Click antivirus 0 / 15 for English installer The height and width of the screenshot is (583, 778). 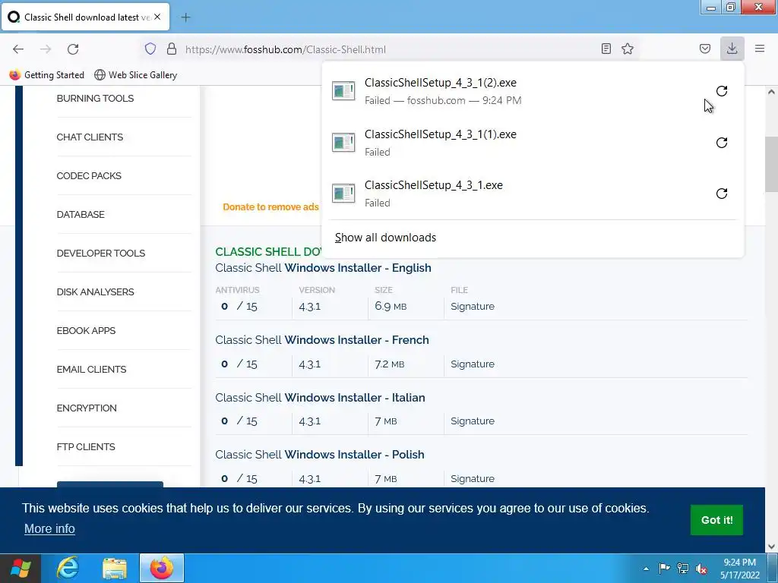click(239, 307)
